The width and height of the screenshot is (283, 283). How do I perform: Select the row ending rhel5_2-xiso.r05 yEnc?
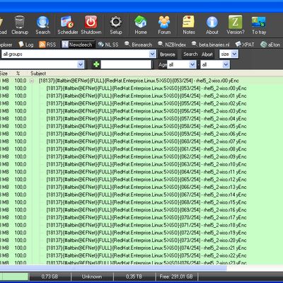(141, 126)
